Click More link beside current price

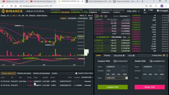tap(124, 37)
